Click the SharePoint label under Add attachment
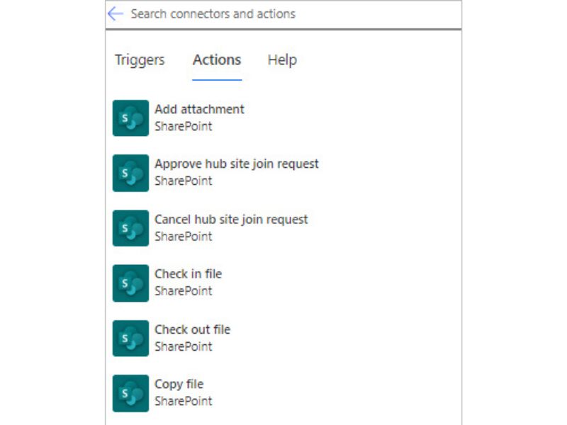Image resolution: width=567 pixels, height=425 pixels. tap(183, 127)
